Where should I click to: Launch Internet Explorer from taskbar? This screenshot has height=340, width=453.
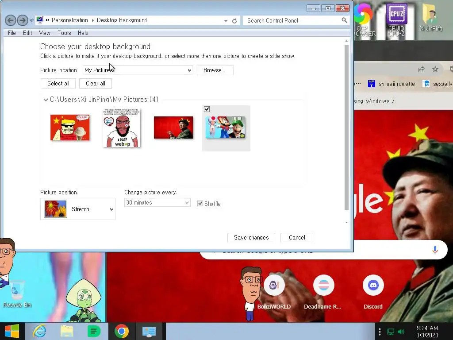[39, 331]
